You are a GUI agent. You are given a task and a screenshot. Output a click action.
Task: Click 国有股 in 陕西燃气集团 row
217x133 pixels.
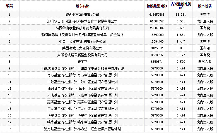pos(205,15)
